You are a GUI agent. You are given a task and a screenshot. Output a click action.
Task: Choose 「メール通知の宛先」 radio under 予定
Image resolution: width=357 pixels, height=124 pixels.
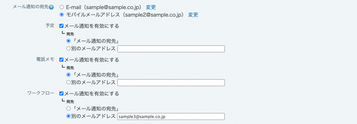pos(68,41)
